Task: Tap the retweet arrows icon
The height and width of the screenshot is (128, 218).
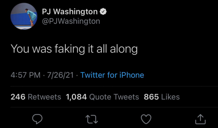Action: coord(92,119)
